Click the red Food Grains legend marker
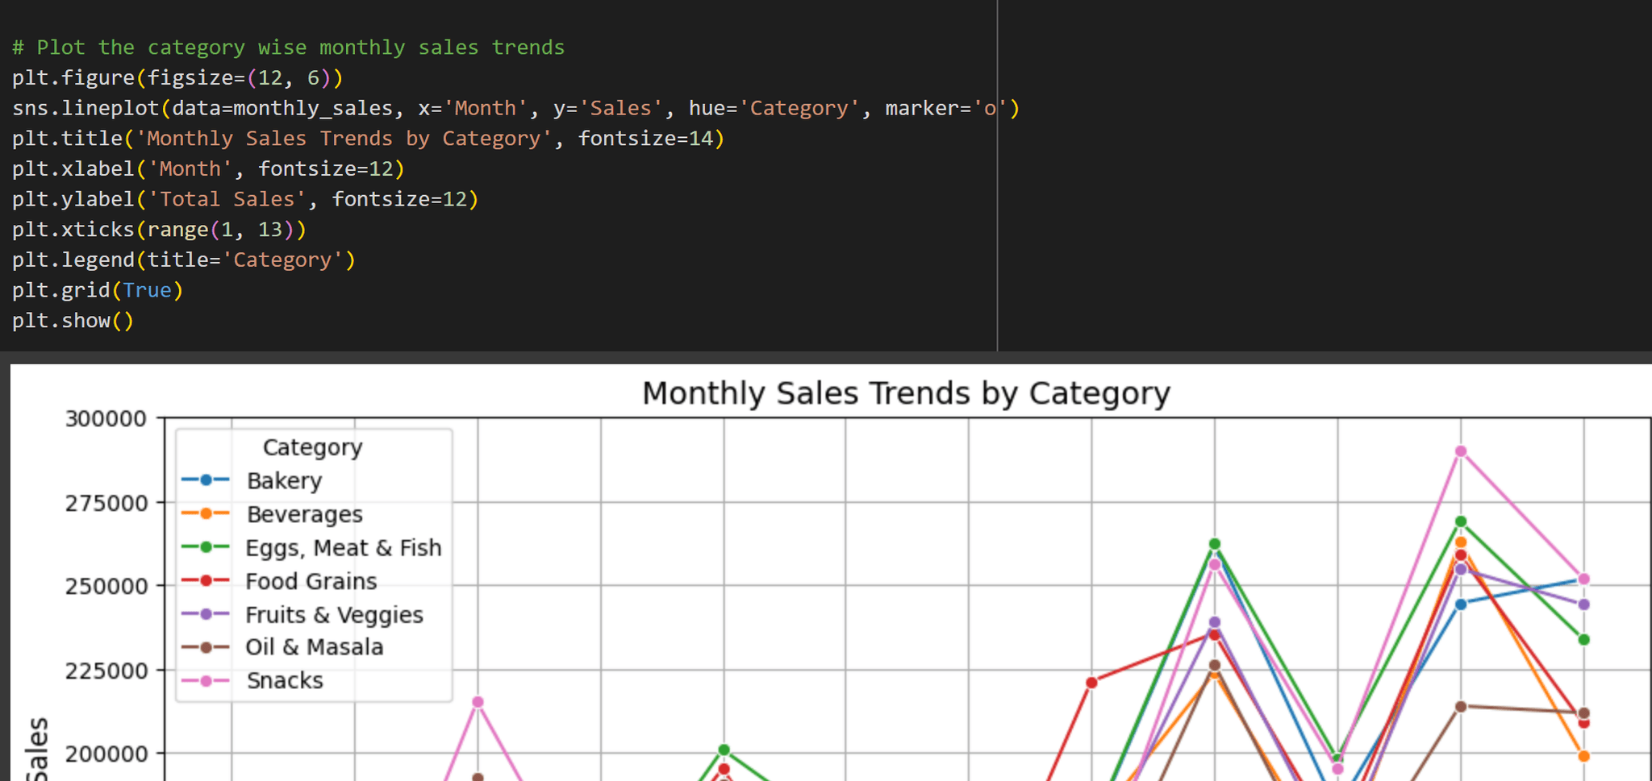 [x=206, y=580]
